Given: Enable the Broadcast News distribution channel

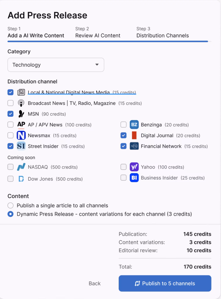Looking at the screenshot, I should coord(10,103).
